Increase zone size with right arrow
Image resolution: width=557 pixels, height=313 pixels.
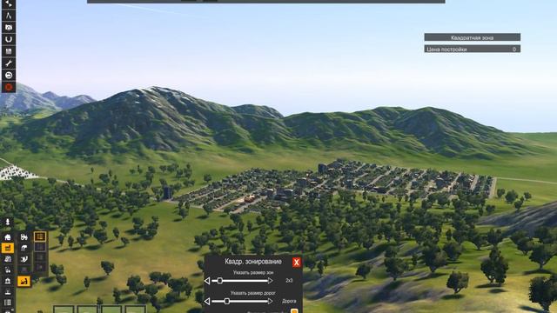271,281
